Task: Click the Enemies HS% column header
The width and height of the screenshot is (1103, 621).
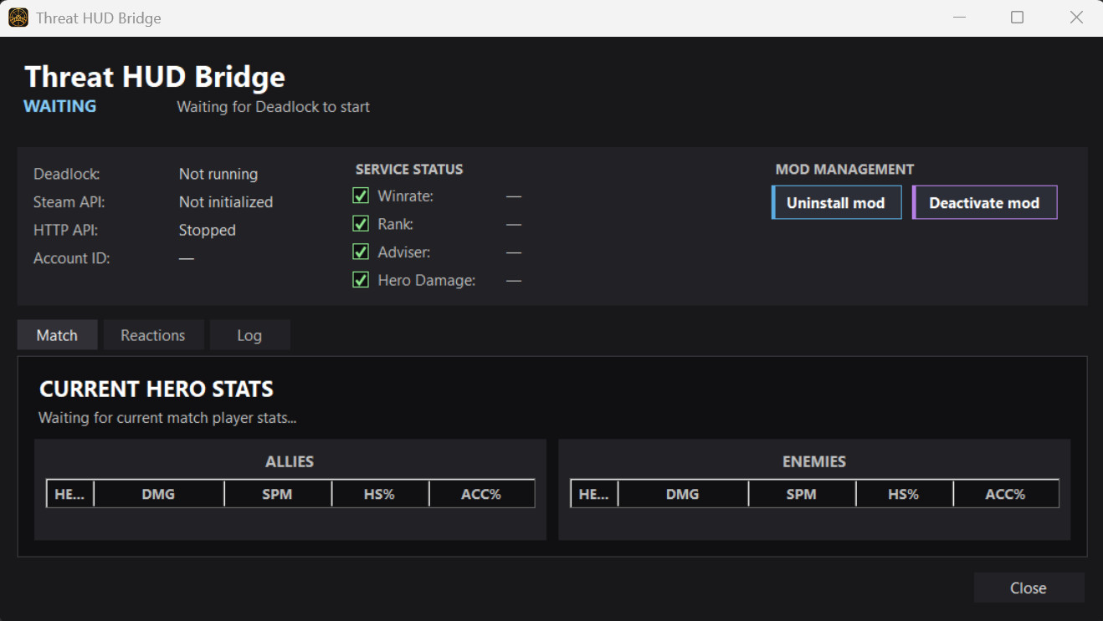Action: coord(904,494)
